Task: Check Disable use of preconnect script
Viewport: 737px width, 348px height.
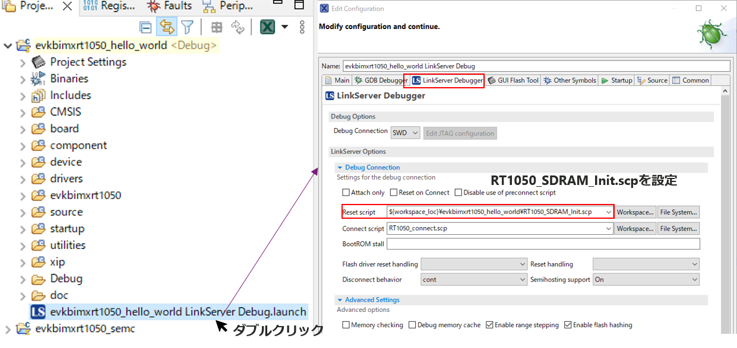Action: click(x=458, y=193)
